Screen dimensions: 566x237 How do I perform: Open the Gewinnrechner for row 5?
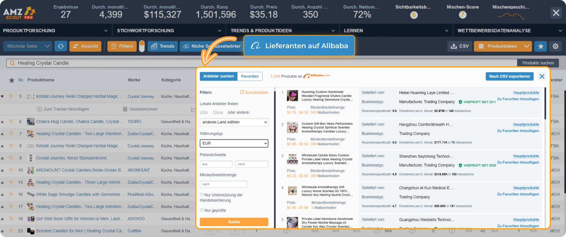tap(140, 109)
